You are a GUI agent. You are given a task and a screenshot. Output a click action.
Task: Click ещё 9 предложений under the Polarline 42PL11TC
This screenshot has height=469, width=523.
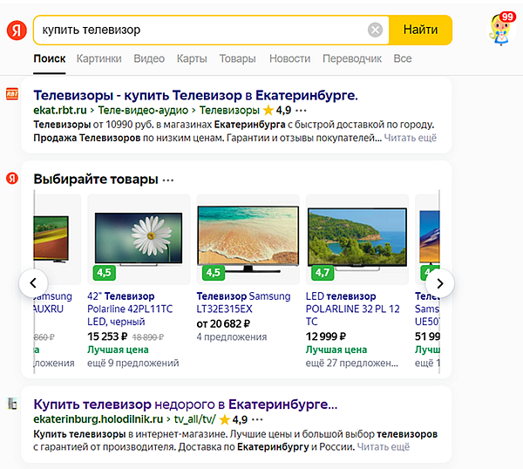pyautogui.click(x=133, y=363)
